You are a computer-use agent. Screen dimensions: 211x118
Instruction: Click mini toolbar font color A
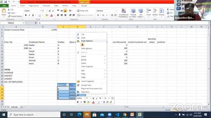(x=93, y=102)
